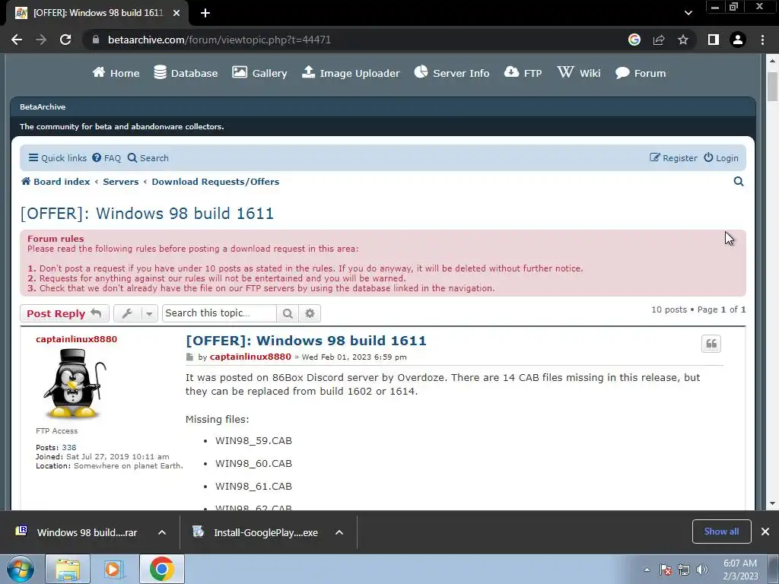Open the 338 posts count link

point(69,447)
